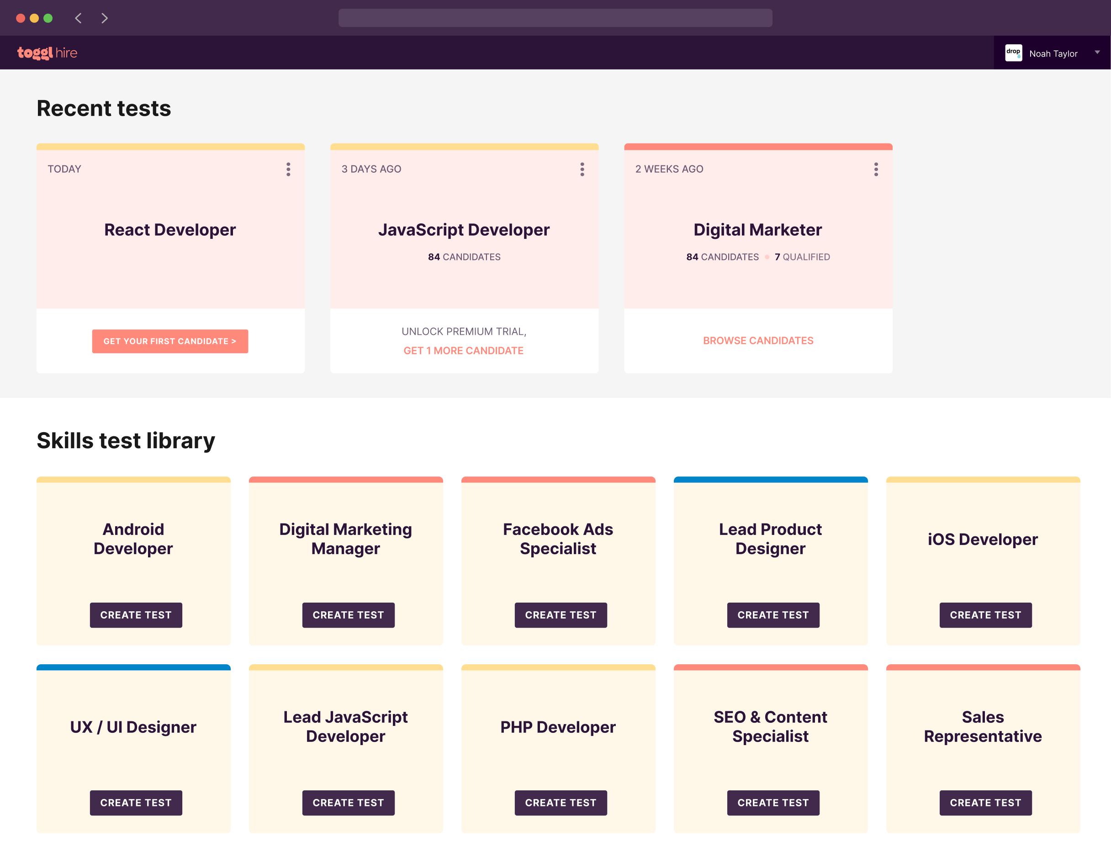Click the React Developer test options icon

[x=288, y=169]
